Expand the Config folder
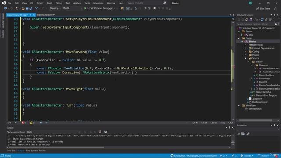 [x=245, y=52]
